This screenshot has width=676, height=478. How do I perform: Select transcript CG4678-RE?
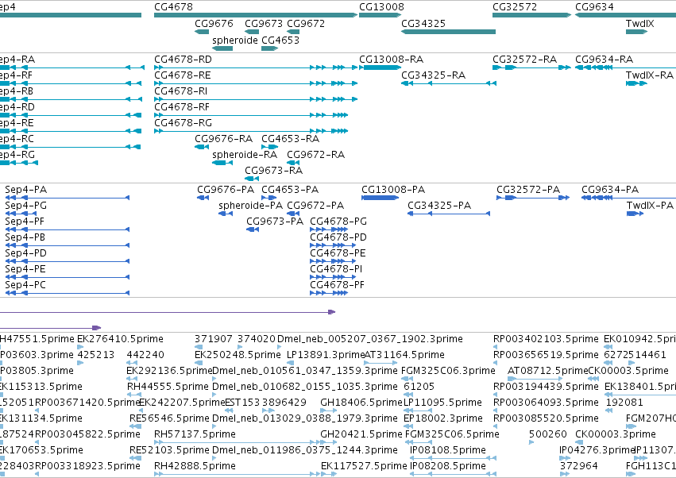click(x=183, y=75)
